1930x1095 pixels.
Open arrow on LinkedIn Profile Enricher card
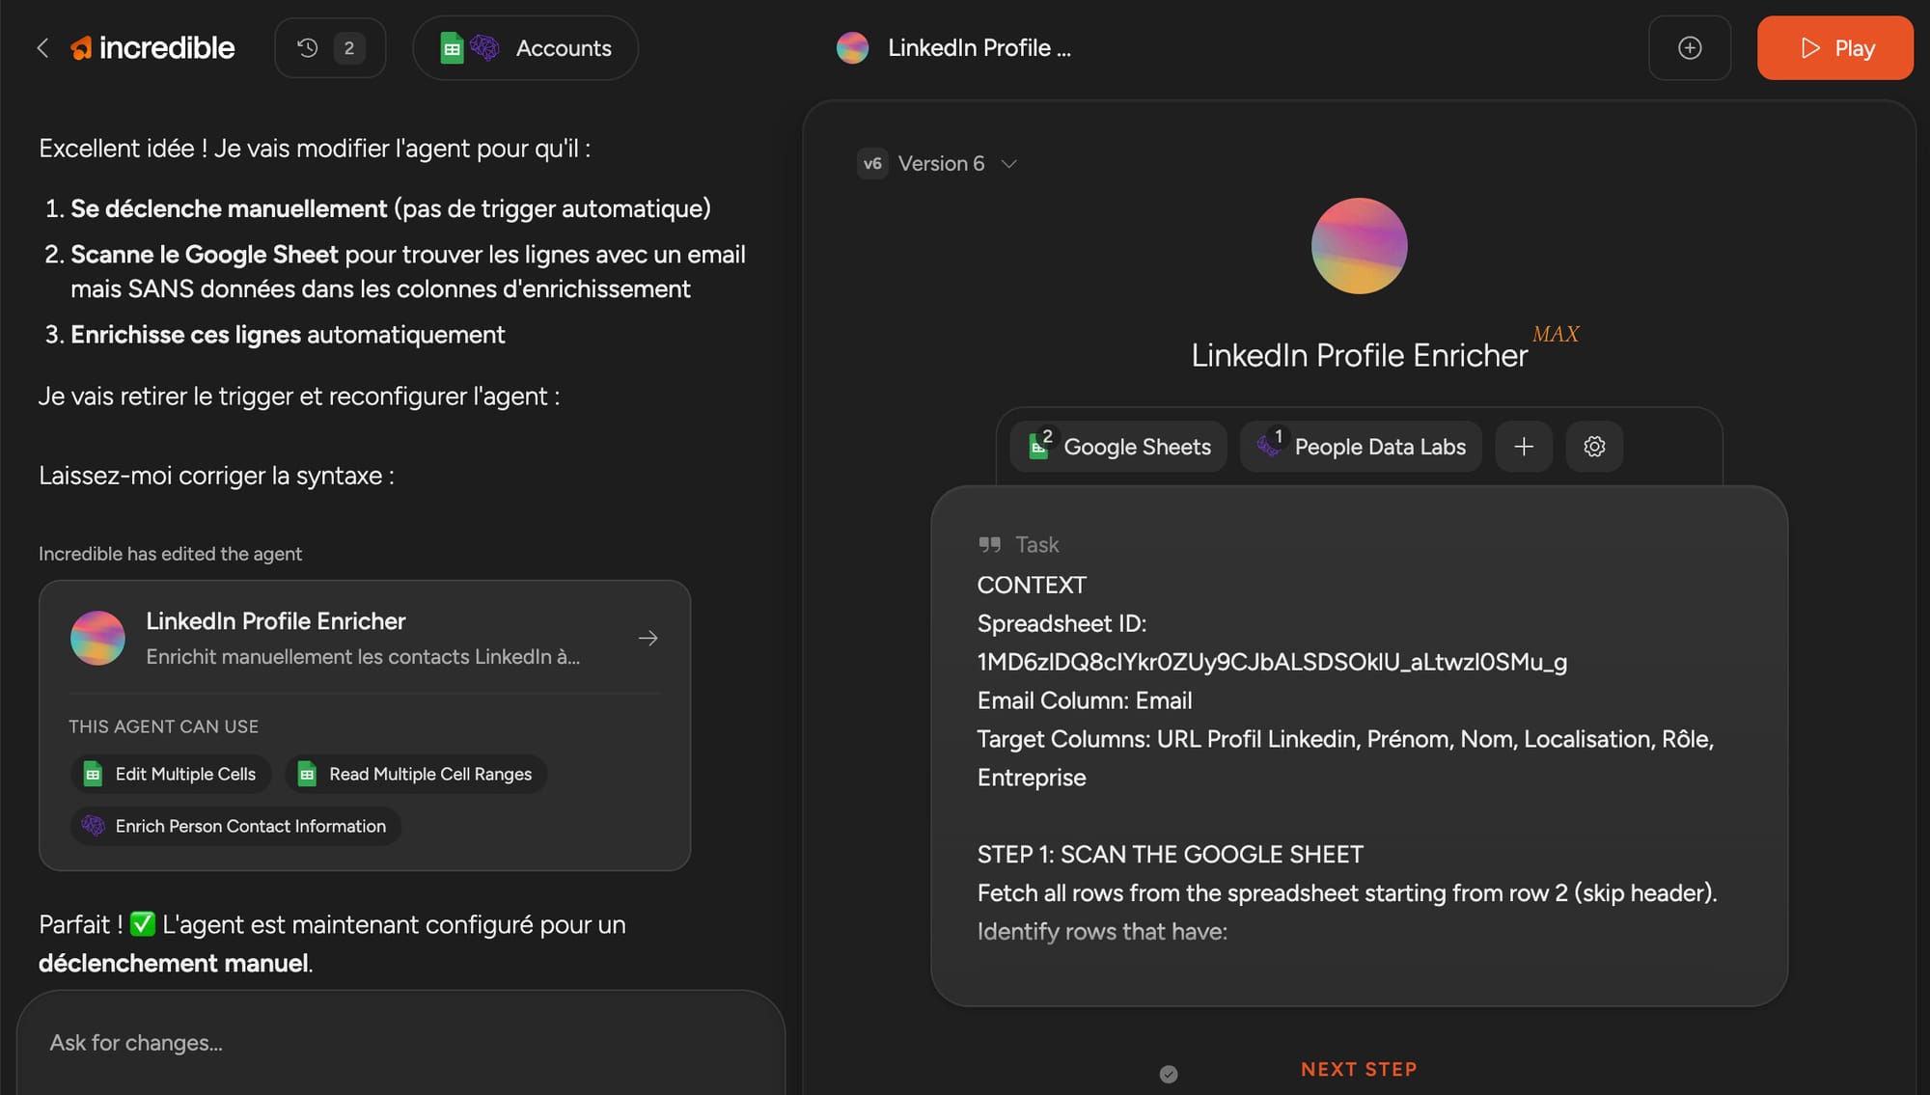pos(648,639)
